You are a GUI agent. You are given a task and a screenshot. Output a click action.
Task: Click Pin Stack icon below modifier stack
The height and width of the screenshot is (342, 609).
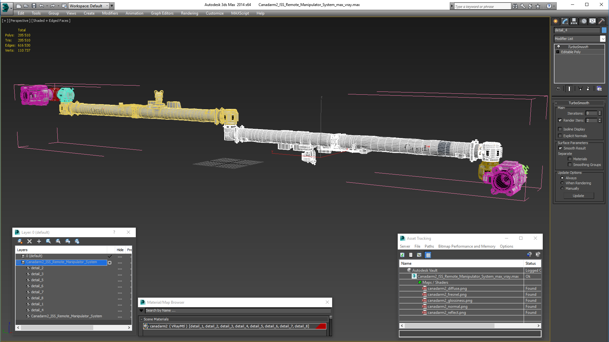[x=558, y=89]
